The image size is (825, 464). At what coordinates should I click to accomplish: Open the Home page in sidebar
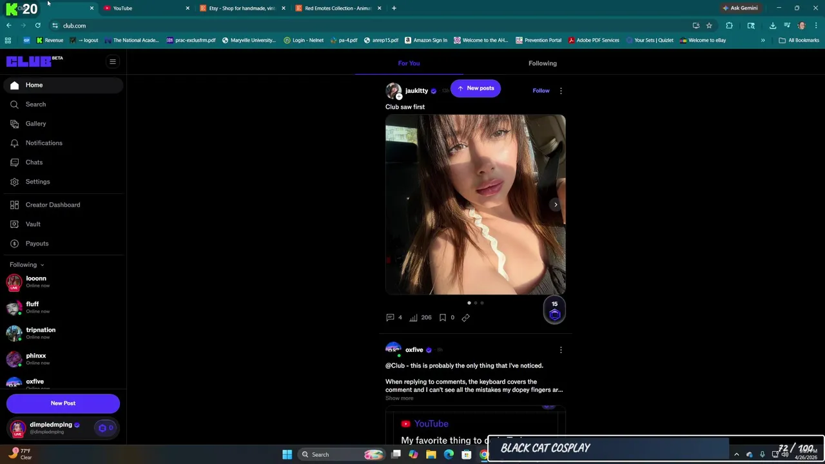(x=63, y=85)
